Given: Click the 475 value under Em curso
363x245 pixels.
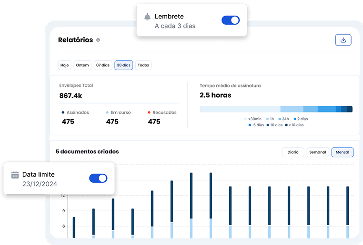Looking at the screenshot, I should 112,122.
